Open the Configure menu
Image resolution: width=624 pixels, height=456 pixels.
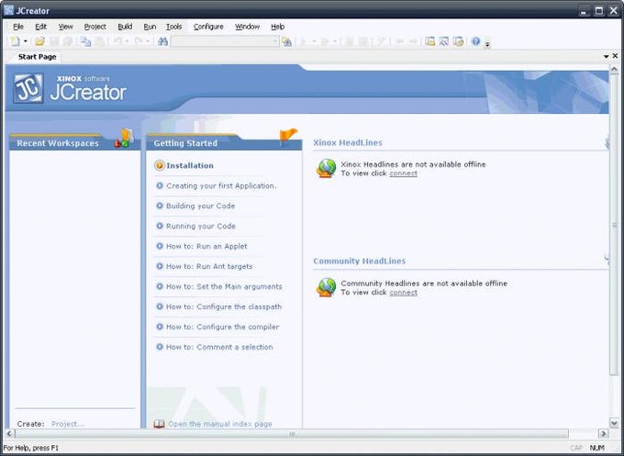pyautogui.click(x=208, y=27)
